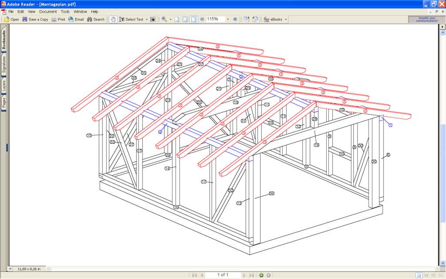Click the Save a Copy button
This screenshot has height=279, width=446.
[35, 19]
